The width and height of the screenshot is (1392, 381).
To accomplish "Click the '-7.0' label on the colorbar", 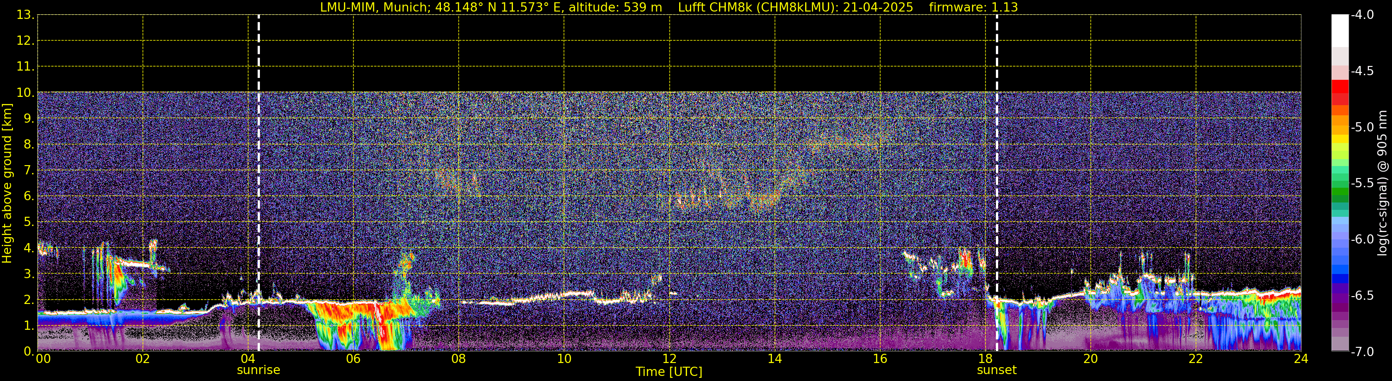I will (1362, 352).
